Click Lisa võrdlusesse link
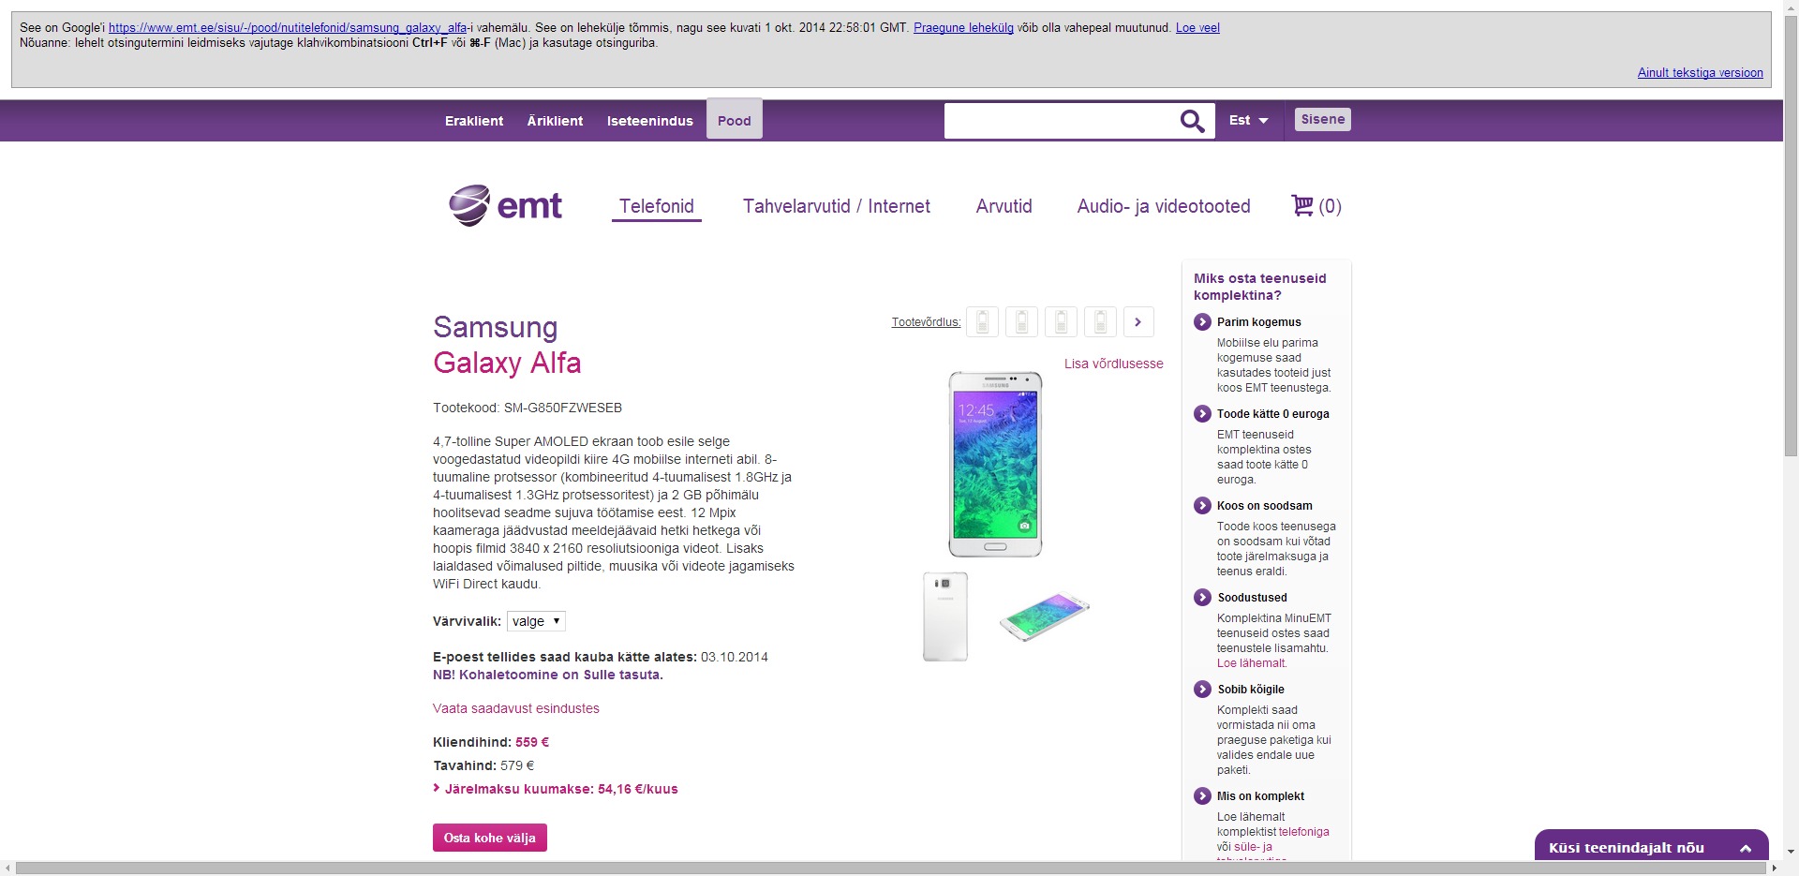This screenshot has height=876, width=1799. pos(1114,364)
